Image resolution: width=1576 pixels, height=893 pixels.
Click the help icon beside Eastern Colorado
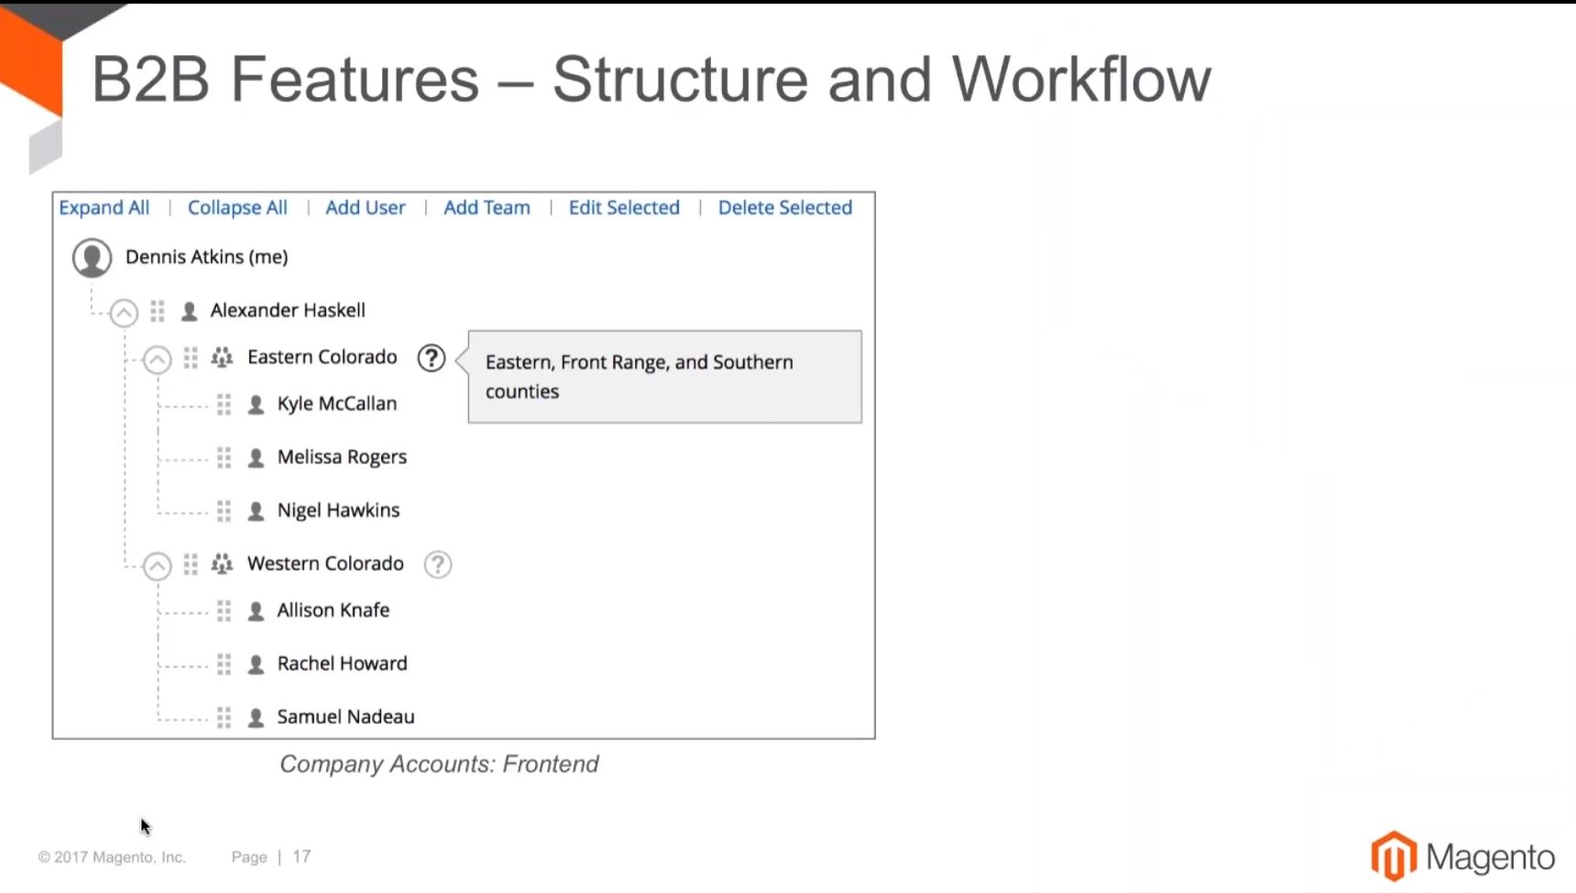(431, 358)
